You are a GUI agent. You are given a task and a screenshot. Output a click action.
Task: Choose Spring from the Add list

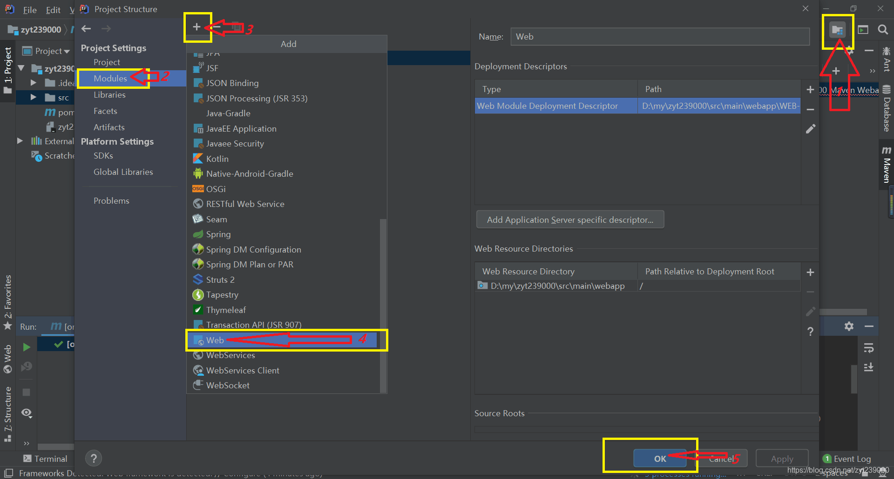[283, 234]
